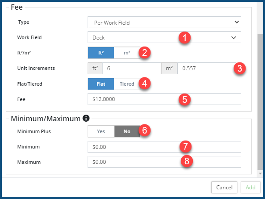Click the info icon beside Minimum/Maximum

point(86,118)
